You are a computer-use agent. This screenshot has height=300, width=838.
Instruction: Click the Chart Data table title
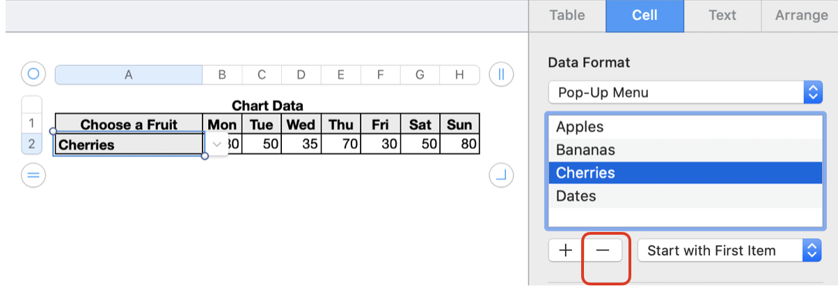(x=267, y=106)
